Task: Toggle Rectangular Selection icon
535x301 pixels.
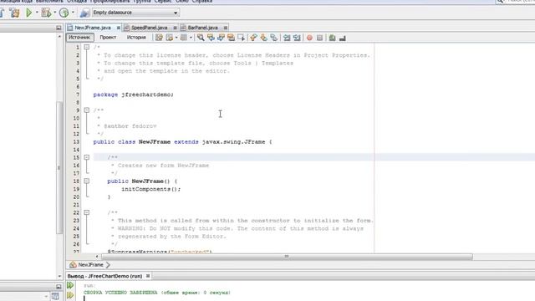Action: pos(242,38)
